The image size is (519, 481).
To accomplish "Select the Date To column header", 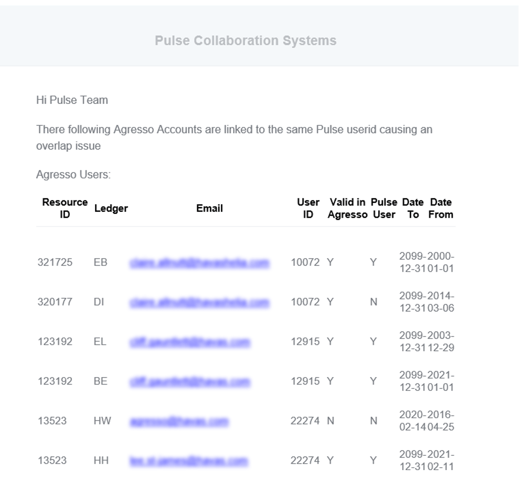I will (x=413, y=208).
